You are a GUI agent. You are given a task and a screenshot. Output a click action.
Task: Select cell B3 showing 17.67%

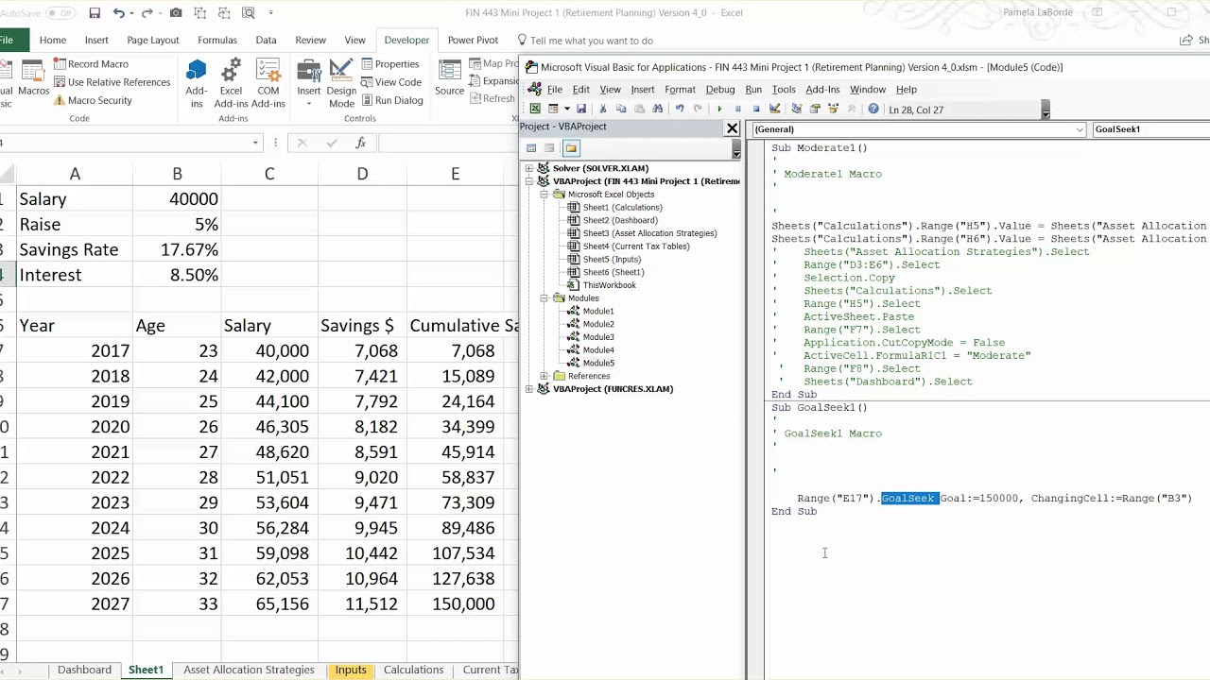pos(177,249)
